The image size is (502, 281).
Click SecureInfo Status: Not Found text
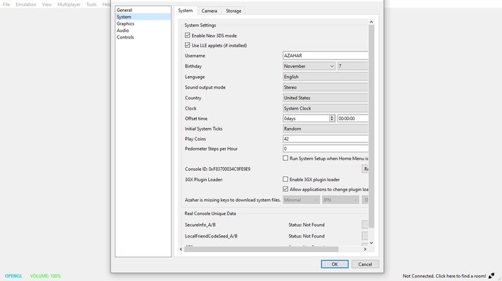click(x=307, y=225)
